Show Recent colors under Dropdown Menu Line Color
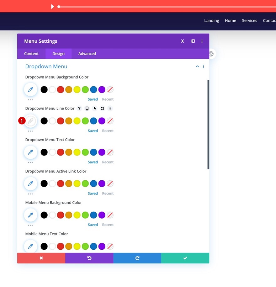Viewport: 276px width, 287px height. click(x=108, y=131)
